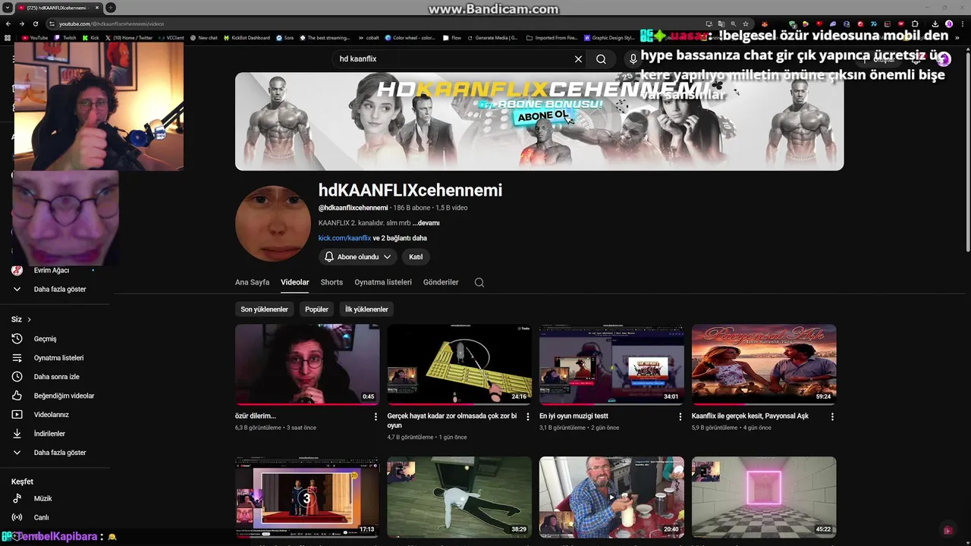Expand channel description '...devamı'
Screen dimensions: 971x546
[426, 223]
